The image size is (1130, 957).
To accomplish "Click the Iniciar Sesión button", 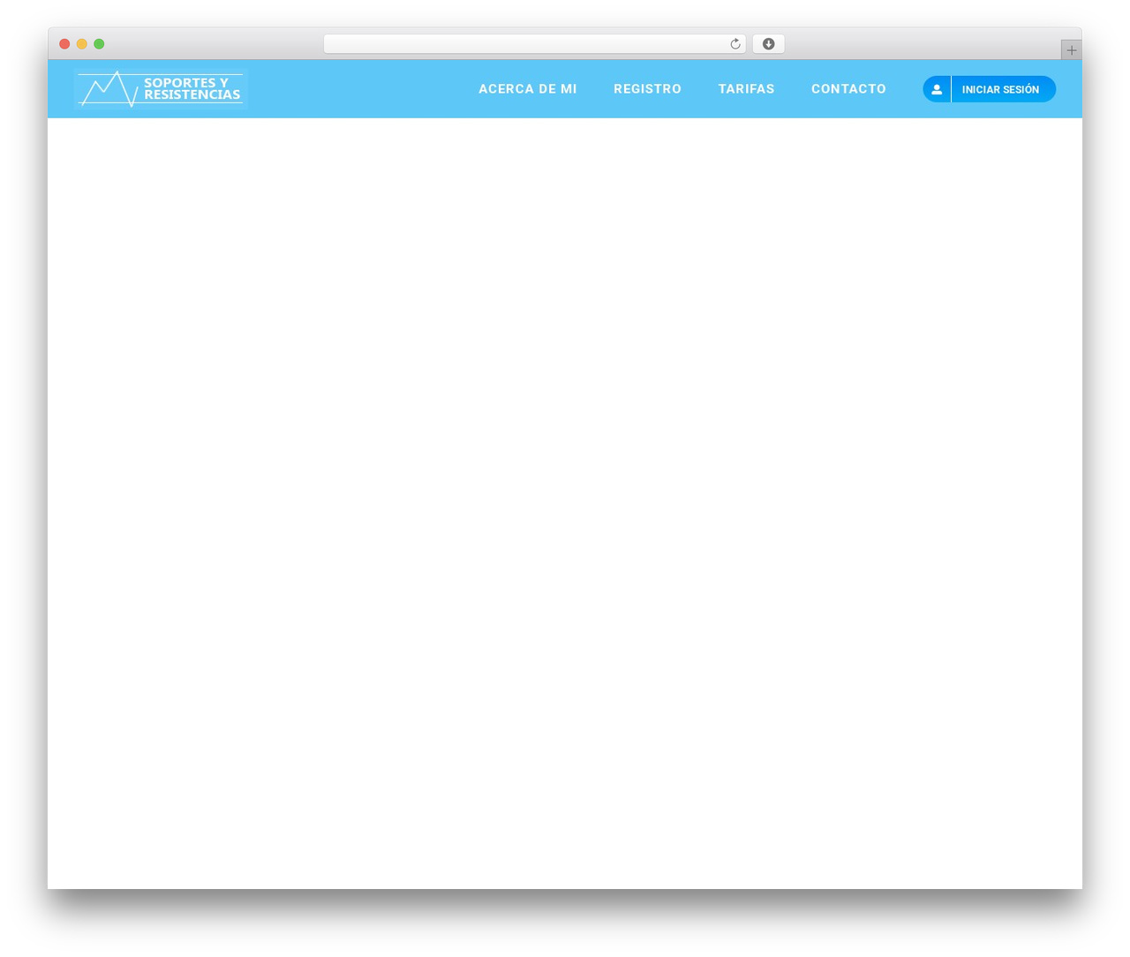I will 989,89.
